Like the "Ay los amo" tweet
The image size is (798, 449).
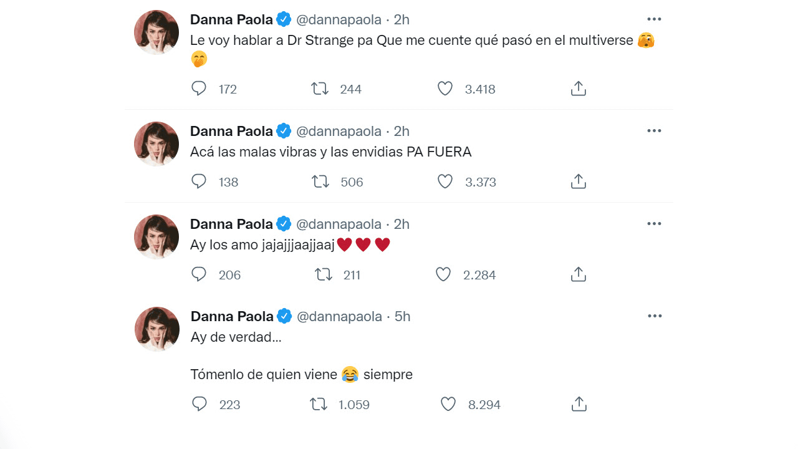tap(443, 274)
